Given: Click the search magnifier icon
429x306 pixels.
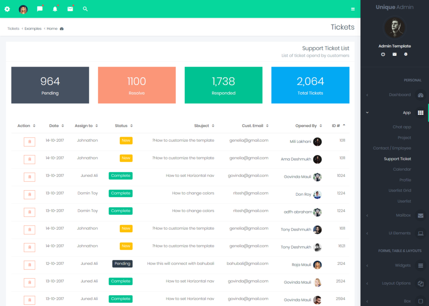Looking at the screenshot, I should click(85, 9).
